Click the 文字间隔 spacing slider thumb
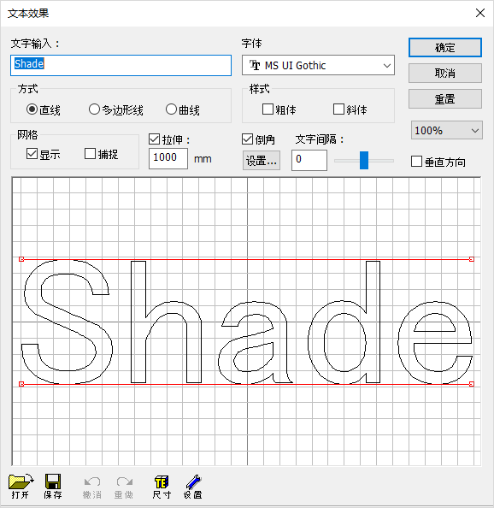The image size is (494, 508). point(364,160)
